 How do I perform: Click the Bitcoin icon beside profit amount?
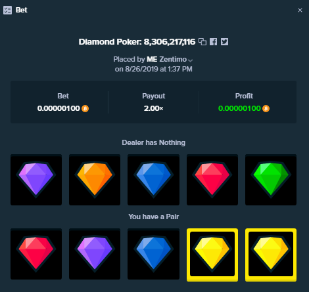click(x=266, y=108)
